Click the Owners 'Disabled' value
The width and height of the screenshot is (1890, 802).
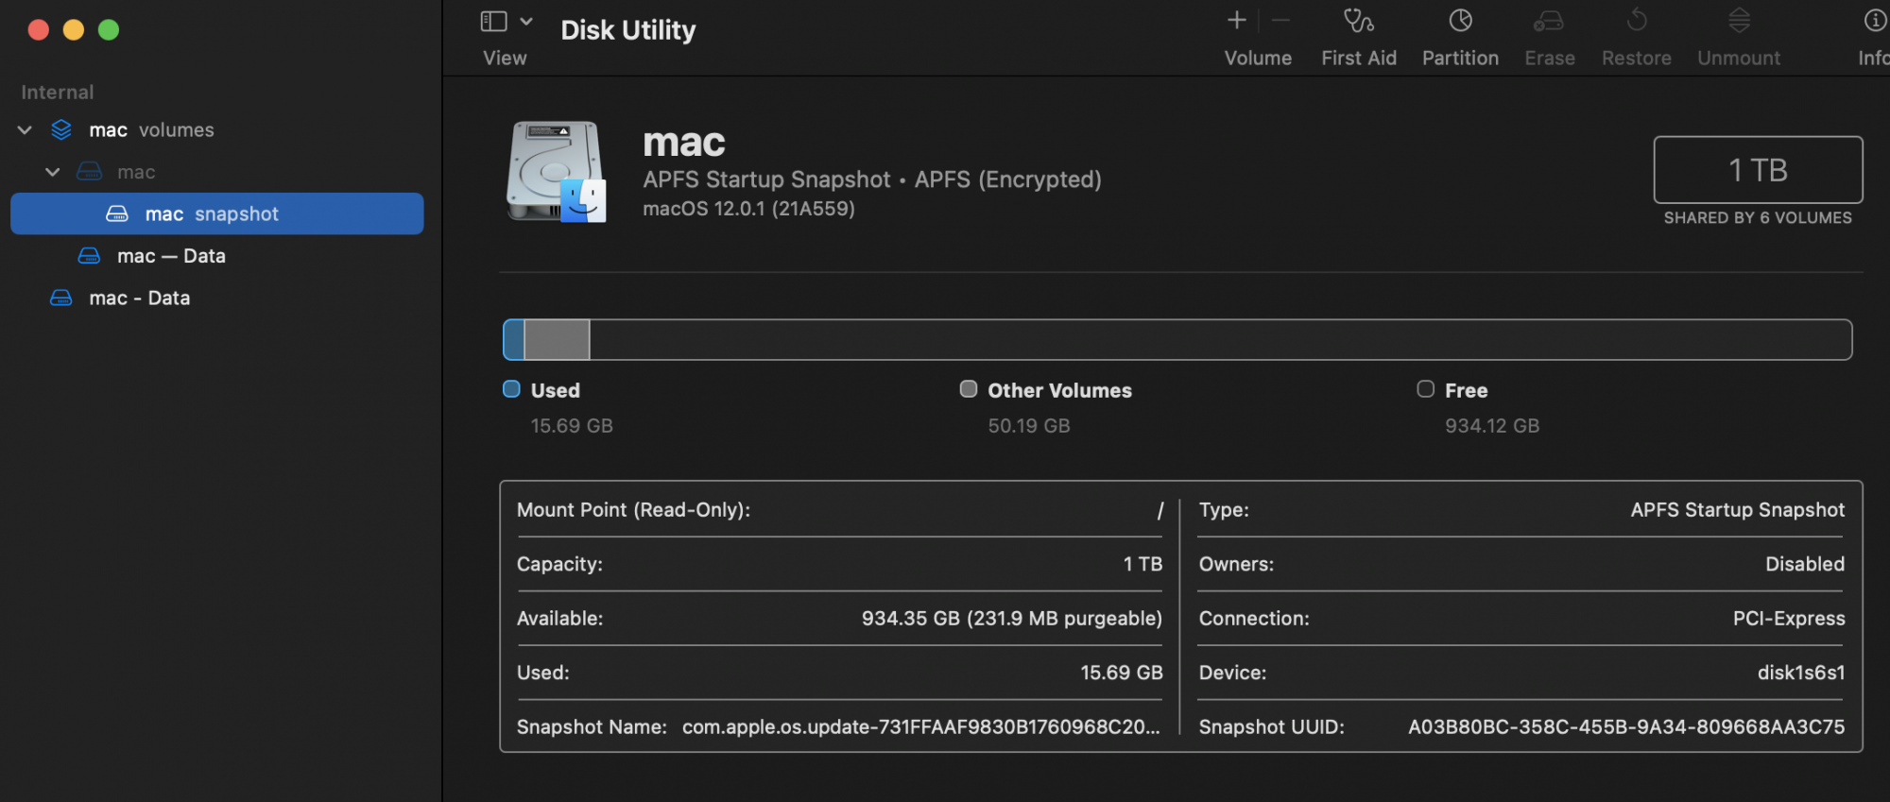[x=1805, y=564]
